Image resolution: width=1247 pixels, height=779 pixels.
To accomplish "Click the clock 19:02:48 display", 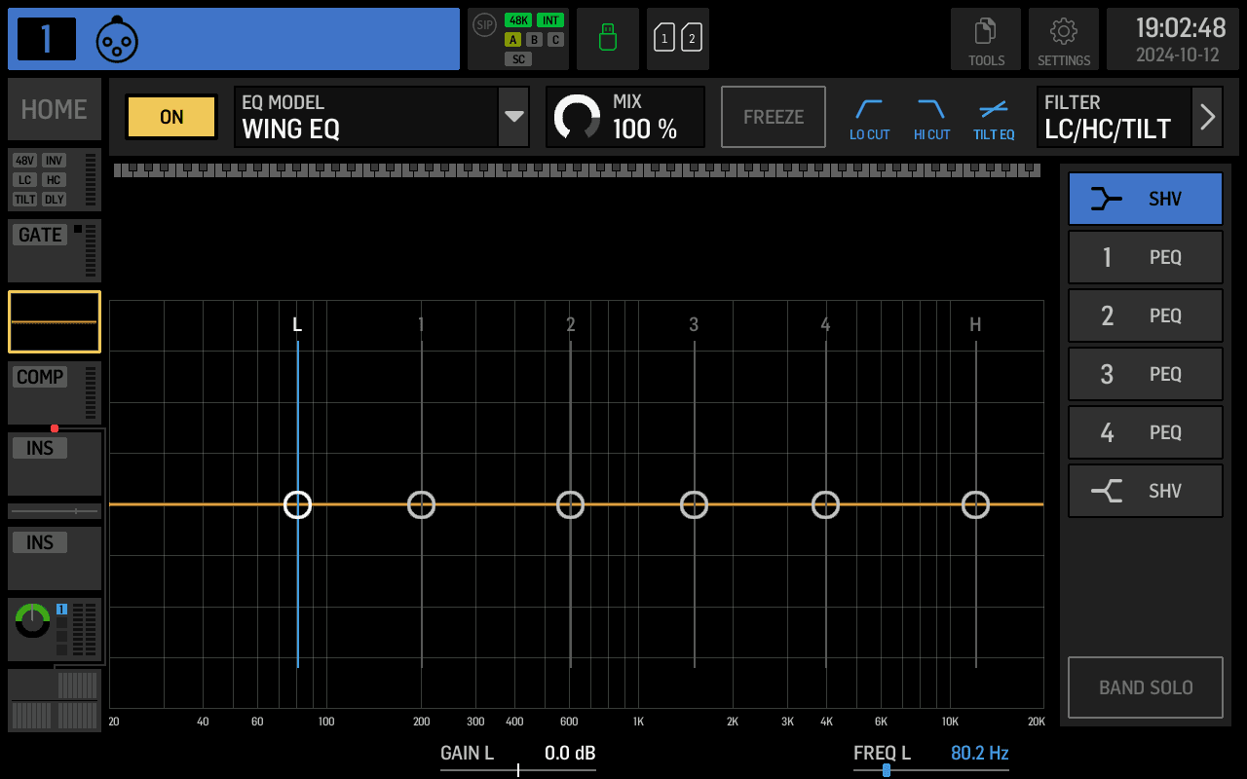I will tap(1181, 27).
